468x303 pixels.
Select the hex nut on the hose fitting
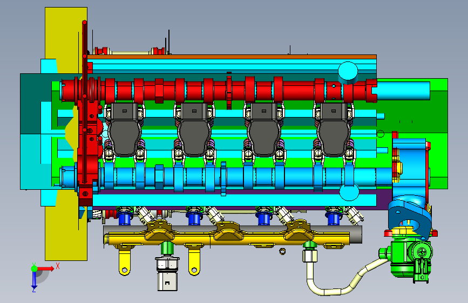coord(310,256)
